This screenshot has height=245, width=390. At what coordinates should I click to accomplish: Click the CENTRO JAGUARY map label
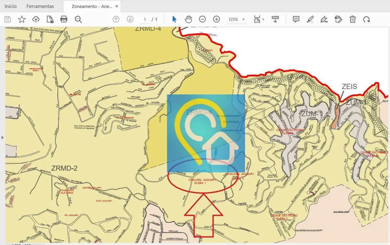pyautogui.click(x=92, y=188)
